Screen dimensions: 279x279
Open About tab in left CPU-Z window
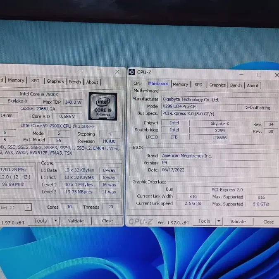[x=92, y=82]
